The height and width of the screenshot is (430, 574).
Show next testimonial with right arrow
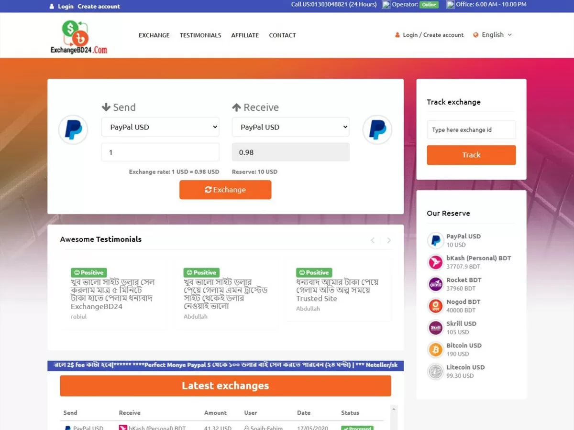point(389,240)
